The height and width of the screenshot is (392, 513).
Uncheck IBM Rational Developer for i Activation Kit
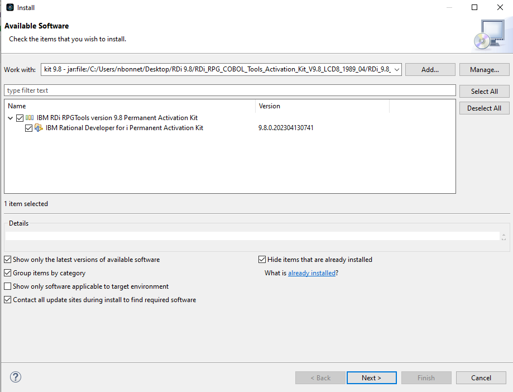pos(29,128)
